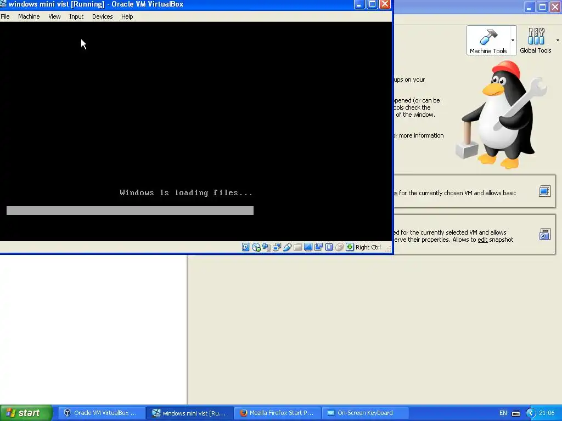Click the network adapters status icon

277,247
